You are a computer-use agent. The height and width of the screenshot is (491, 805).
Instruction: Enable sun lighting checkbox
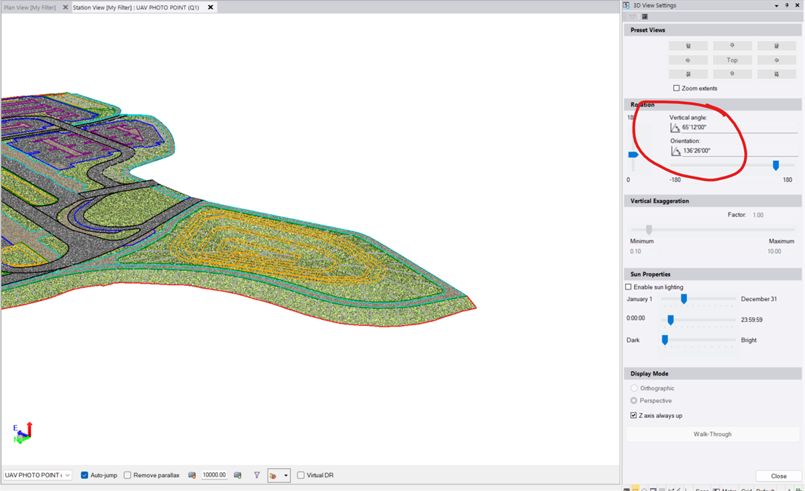(629, 287)
